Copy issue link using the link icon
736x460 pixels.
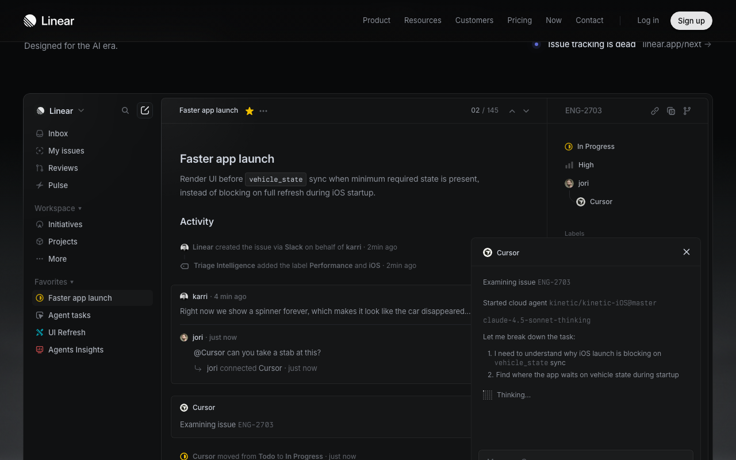pos(655,111)
